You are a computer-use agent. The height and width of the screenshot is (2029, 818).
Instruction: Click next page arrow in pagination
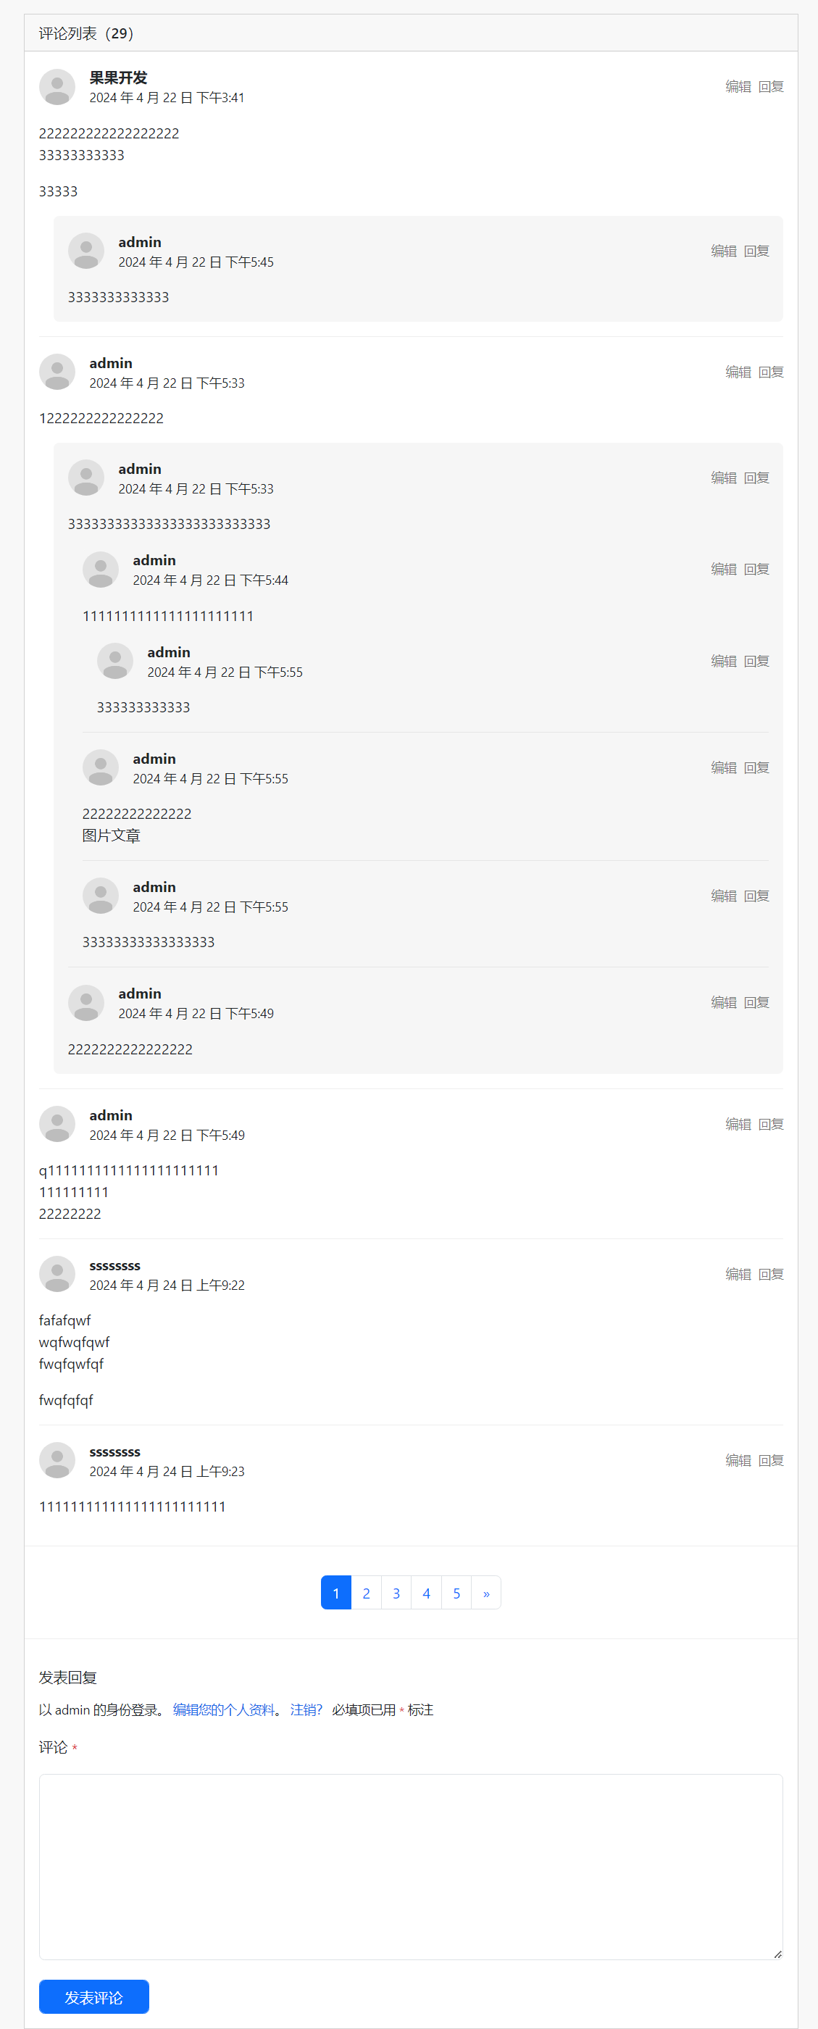[x=487, y=1593]
